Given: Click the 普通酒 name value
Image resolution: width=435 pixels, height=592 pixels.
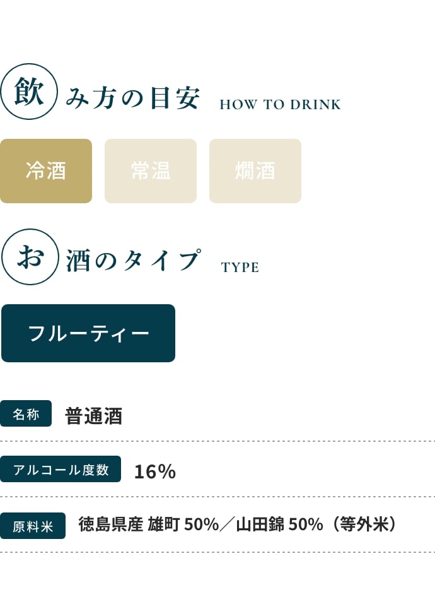Looking at the screenshot, I should 93,416.
